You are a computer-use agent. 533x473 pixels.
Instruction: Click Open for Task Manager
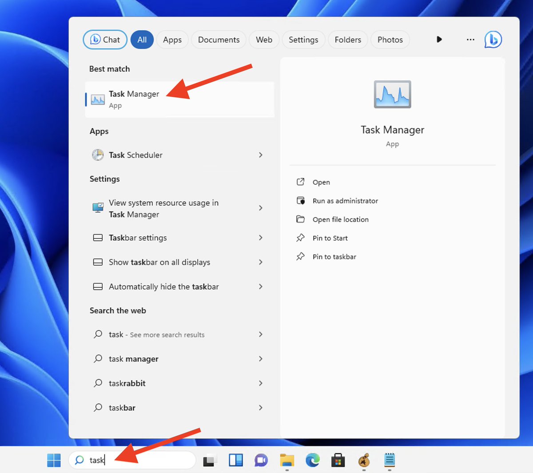click(321, 182)
